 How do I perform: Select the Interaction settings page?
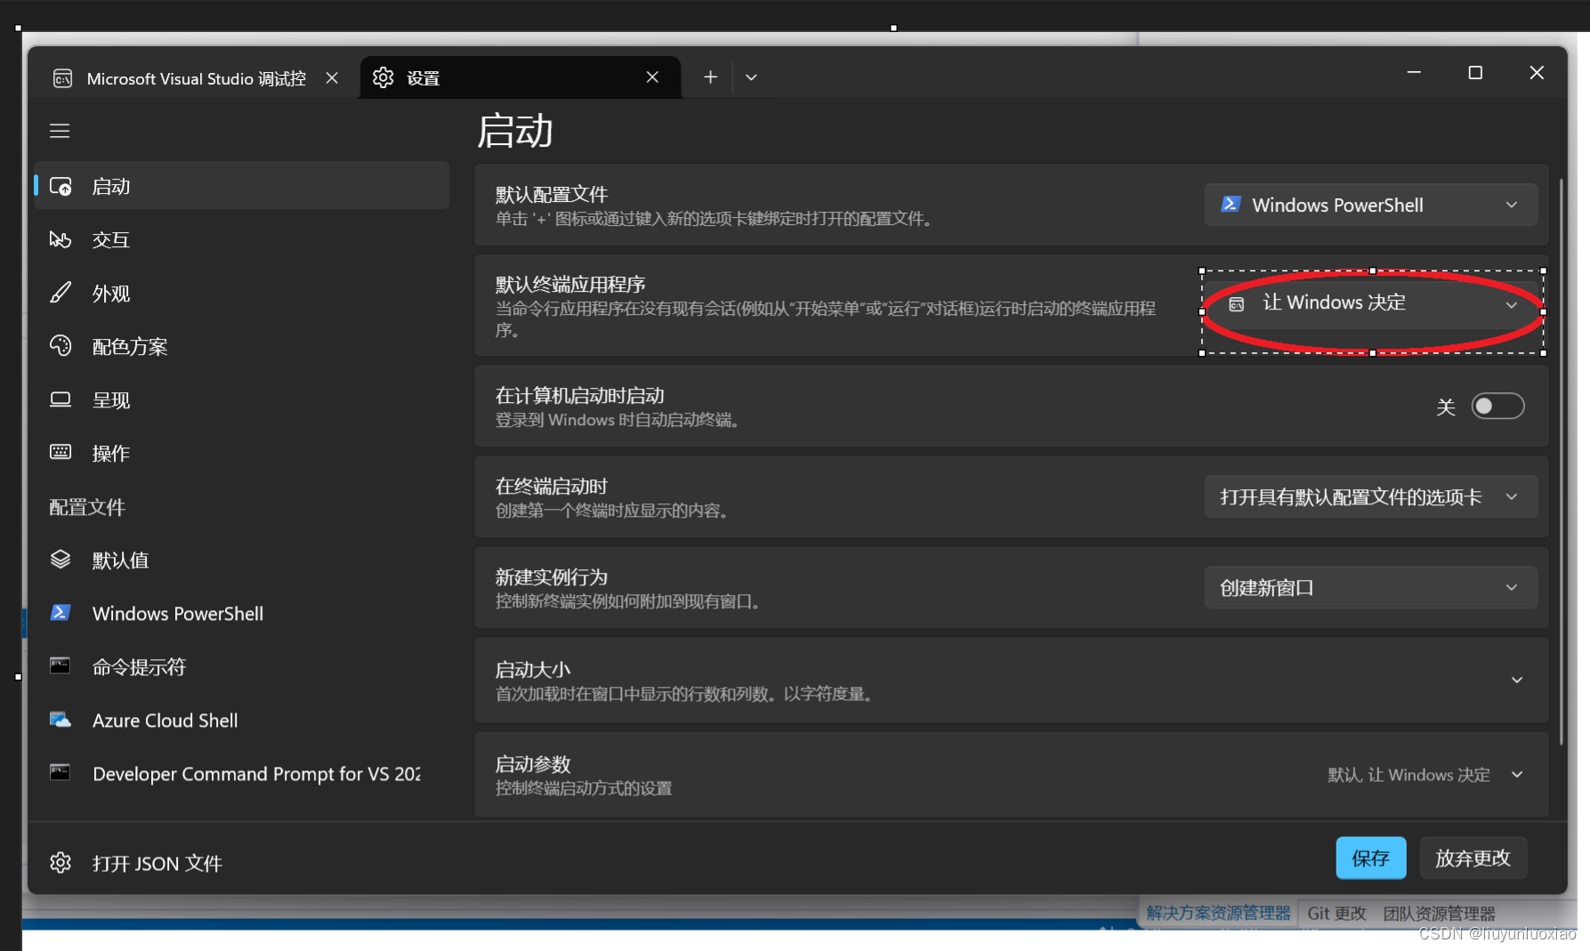point(241,239)
